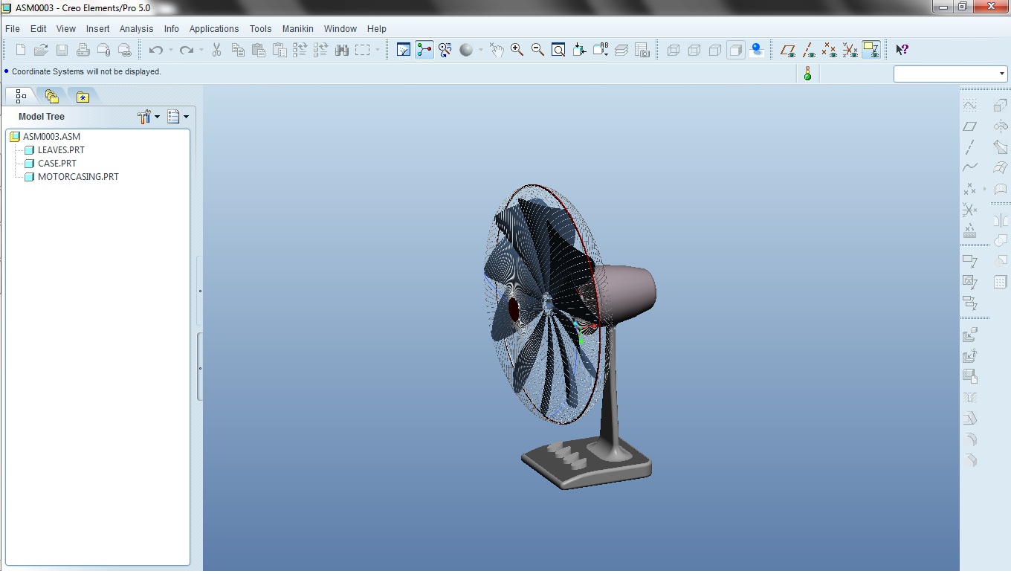Open the Layers icon in toolbar
Viewport: 1011px width, 574px height.
pos(622,50)
